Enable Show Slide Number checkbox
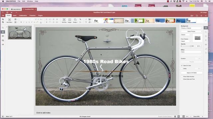Viewport: 213px width, 119px height. coord(182,77)
